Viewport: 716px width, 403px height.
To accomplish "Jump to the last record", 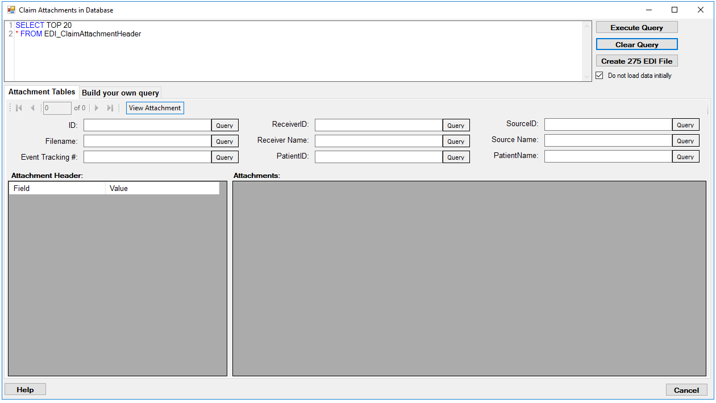I will (x=110, y=108).
